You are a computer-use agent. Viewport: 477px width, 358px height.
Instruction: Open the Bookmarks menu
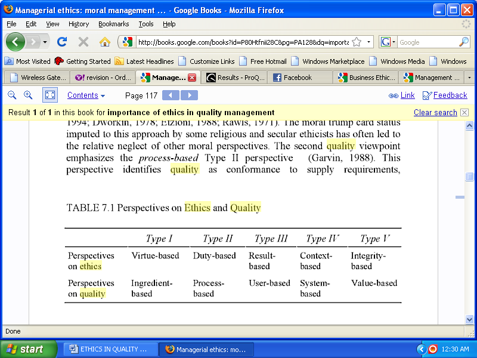(x=113, y=24)
